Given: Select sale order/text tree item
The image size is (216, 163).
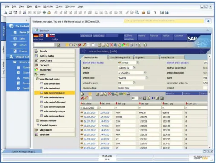Looking at the screenshot, I should coord(50,83).
